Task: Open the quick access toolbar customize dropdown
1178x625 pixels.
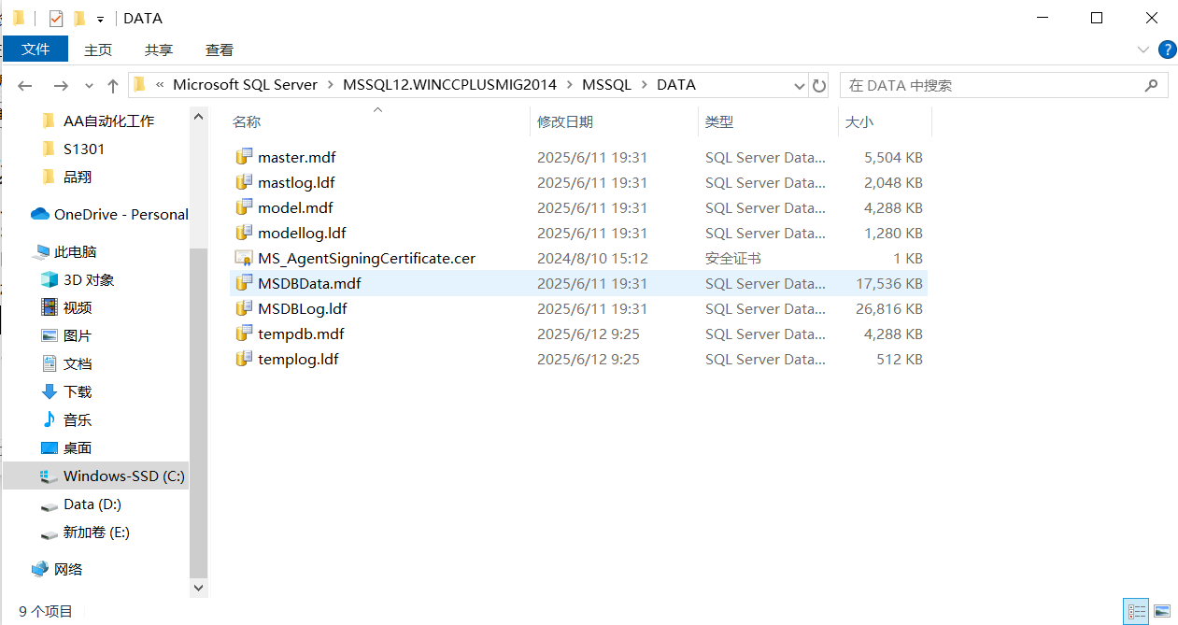Action: click(x=100, y=19)
